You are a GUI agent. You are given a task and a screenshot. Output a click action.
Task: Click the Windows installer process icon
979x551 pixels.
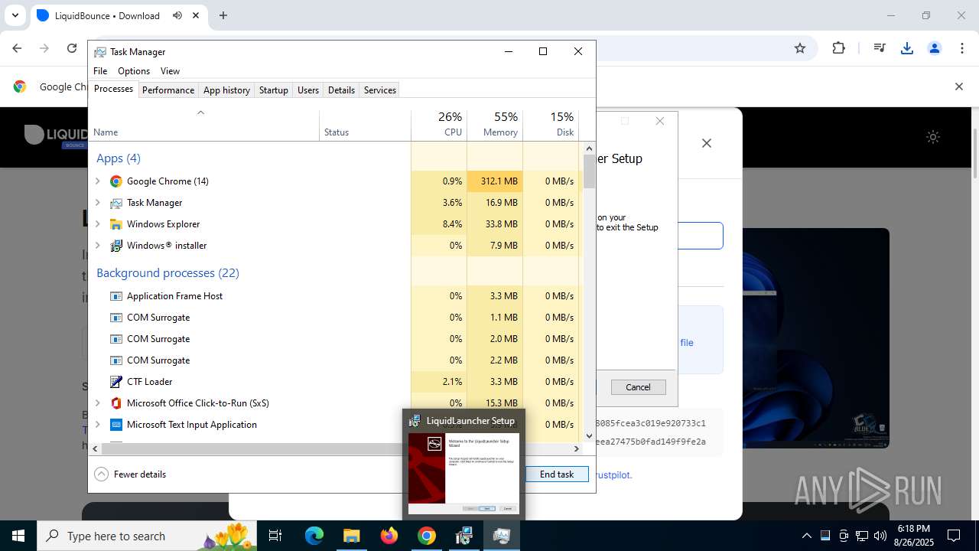click(116, 246)
